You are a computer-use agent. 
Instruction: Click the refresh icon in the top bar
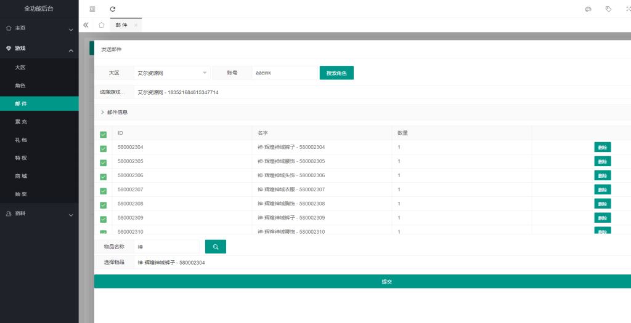(112, 9)
